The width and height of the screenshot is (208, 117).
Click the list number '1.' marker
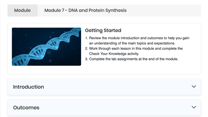pyautogui.click(x=87, y=38)
